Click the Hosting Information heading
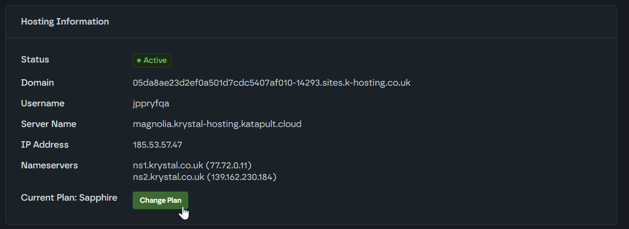The width and height of the screenshot is (629, 229). point(65,22)
